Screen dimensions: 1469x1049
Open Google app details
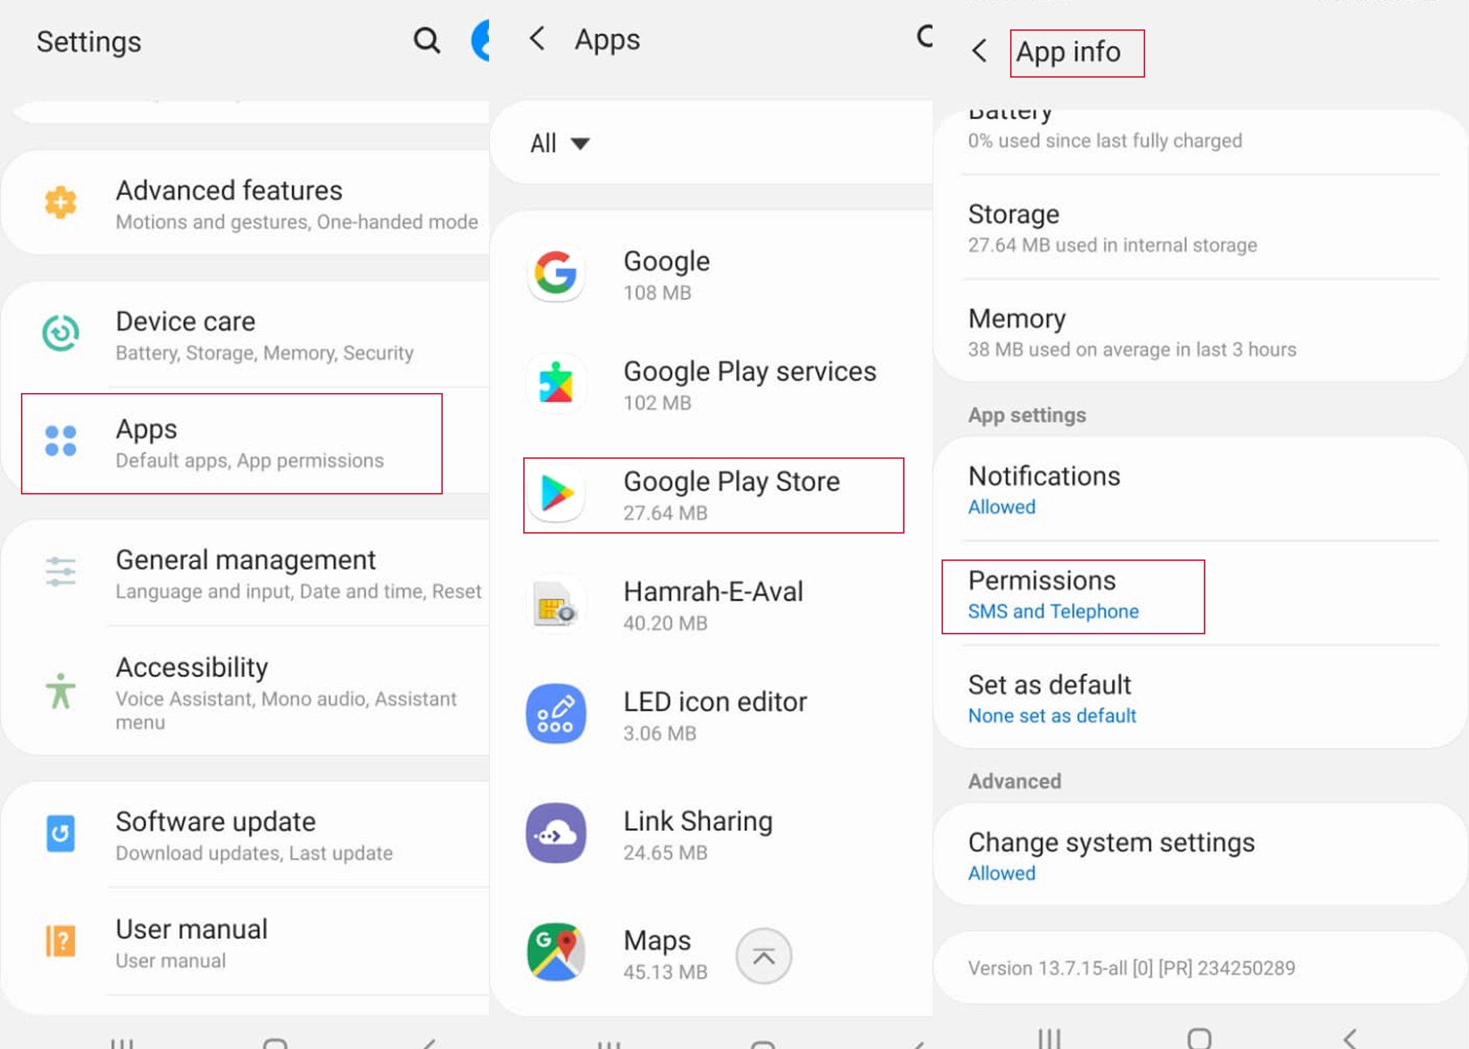pos(716,271)
